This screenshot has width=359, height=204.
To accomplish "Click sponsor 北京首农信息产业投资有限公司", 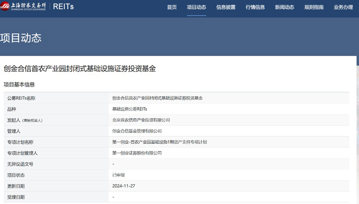I will click(141, 120).
